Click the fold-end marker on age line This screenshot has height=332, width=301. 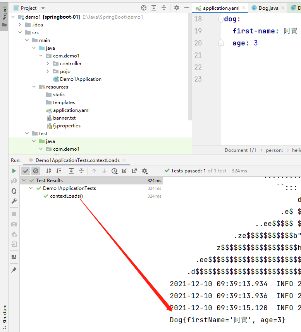[x=221, y=43]
